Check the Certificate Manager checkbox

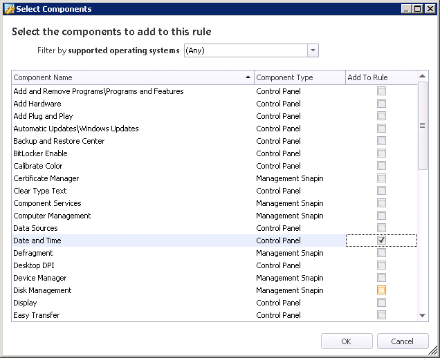(x=381, y=178)
